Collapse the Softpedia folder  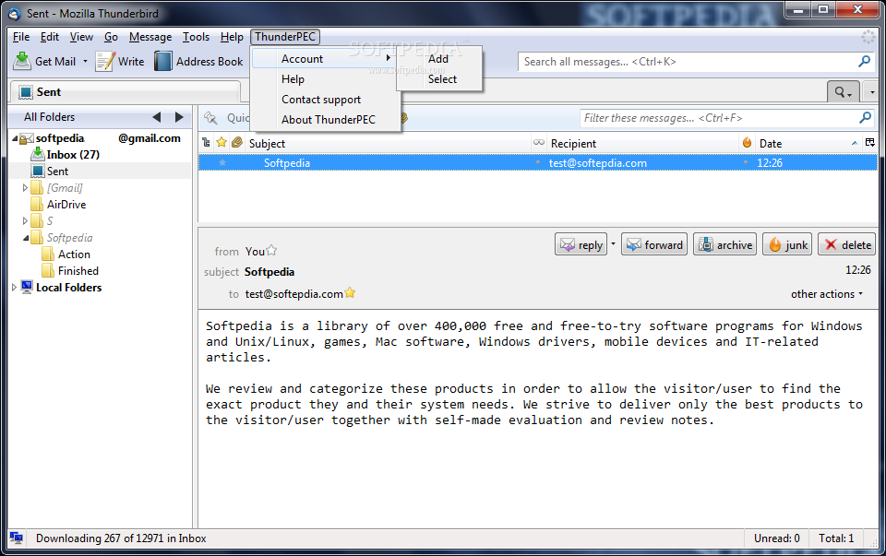tap(26, 238)
